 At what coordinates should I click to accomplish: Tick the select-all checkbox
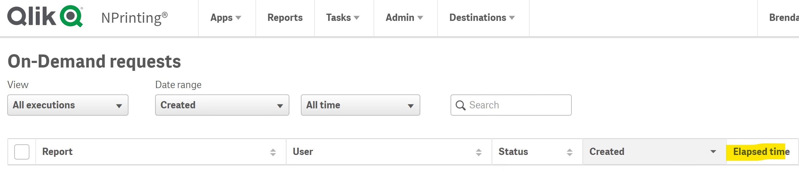click(x=22, y=152)
